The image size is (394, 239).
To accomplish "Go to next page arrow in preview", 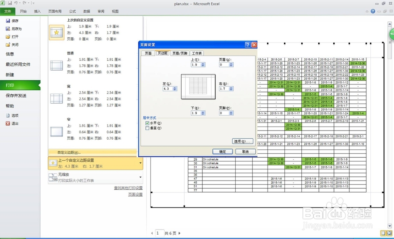I will [179, 233].
